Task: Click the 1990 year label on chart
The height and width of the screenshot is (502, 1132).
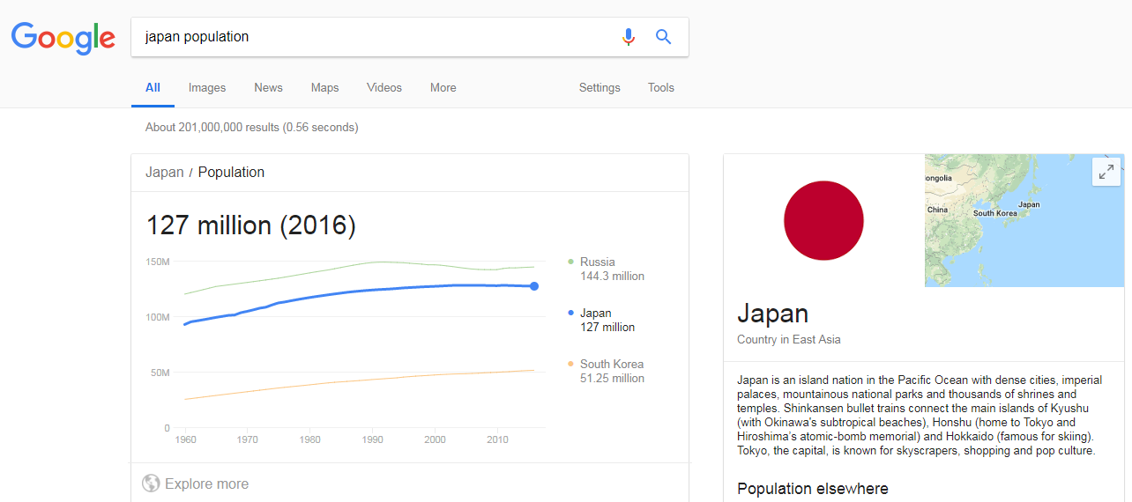Action: coord(372,439)
